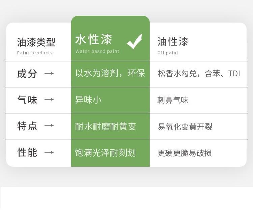Click the 以水为溶剂，环保 cell
253x216 pixels.
click(x=110, y=73)
